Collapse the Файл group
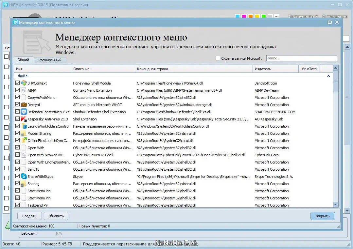Viewport: 353px width, 249px height. 328,76
